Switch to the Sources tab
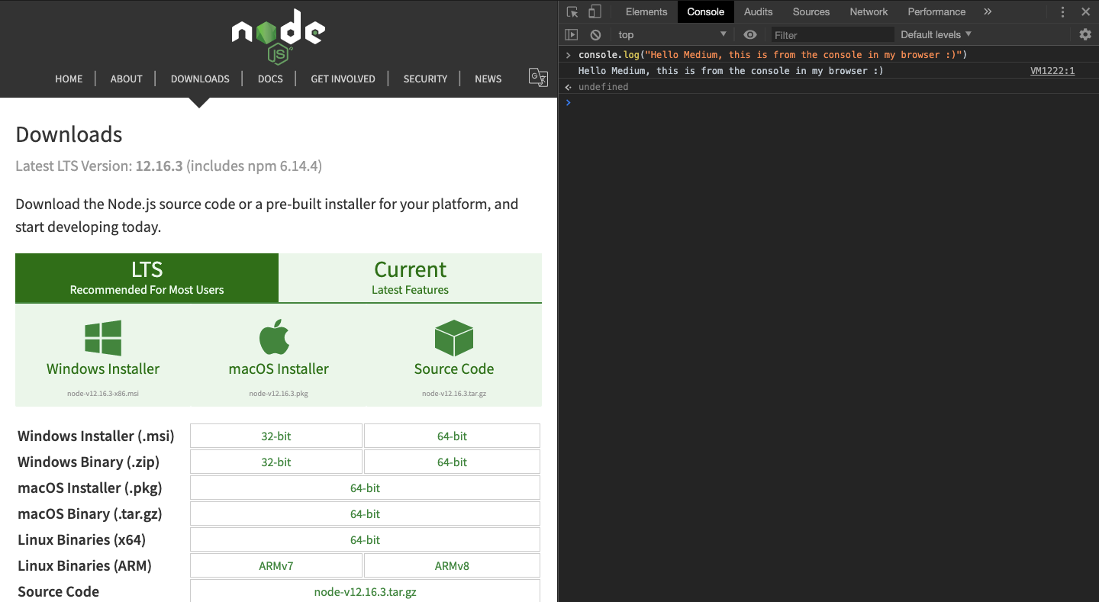1099x602 pixels. 811,11
